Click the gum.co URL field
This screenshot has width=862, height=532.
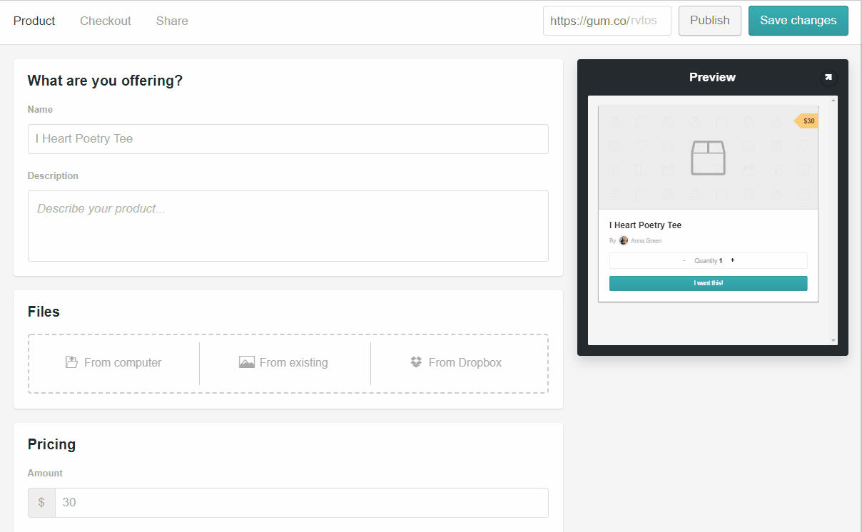(607, 21)
